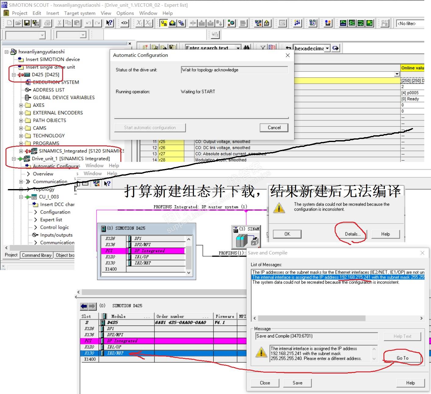Click the Paste clipboard toolbar icon
The width and height of the screenshot is (431, 394).
point(77,23)
